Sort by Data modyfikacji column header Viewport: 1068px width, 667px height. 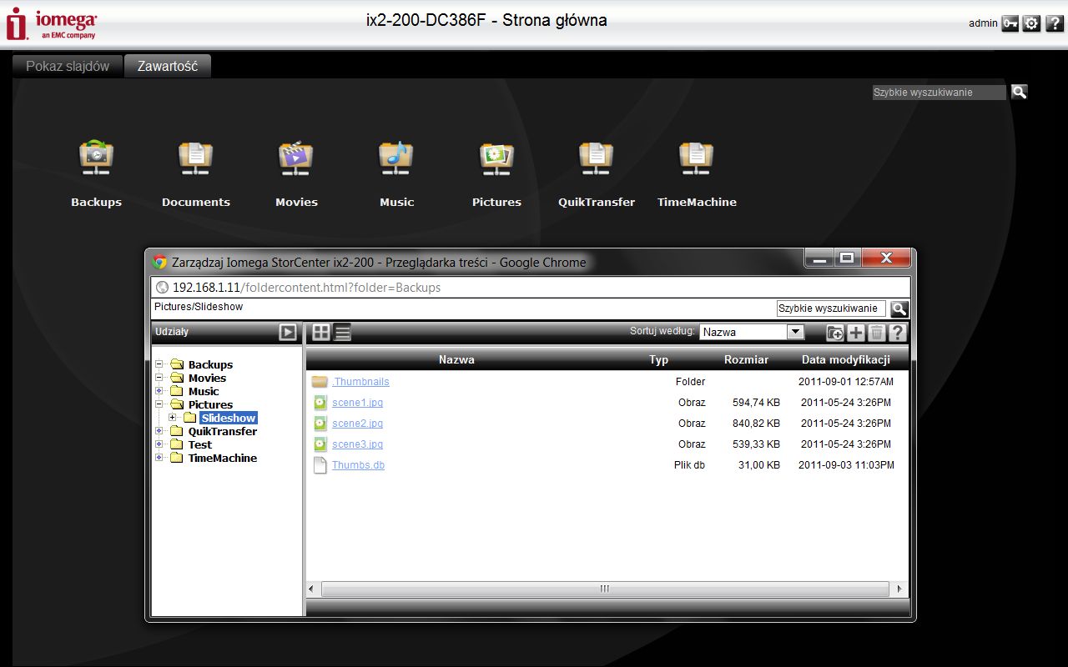[x=845, y=359]
